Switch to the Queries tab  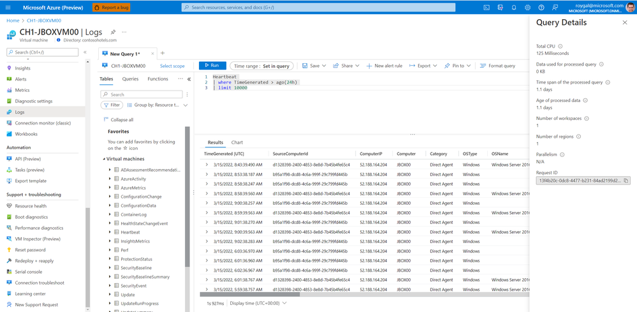pos(131,79)
